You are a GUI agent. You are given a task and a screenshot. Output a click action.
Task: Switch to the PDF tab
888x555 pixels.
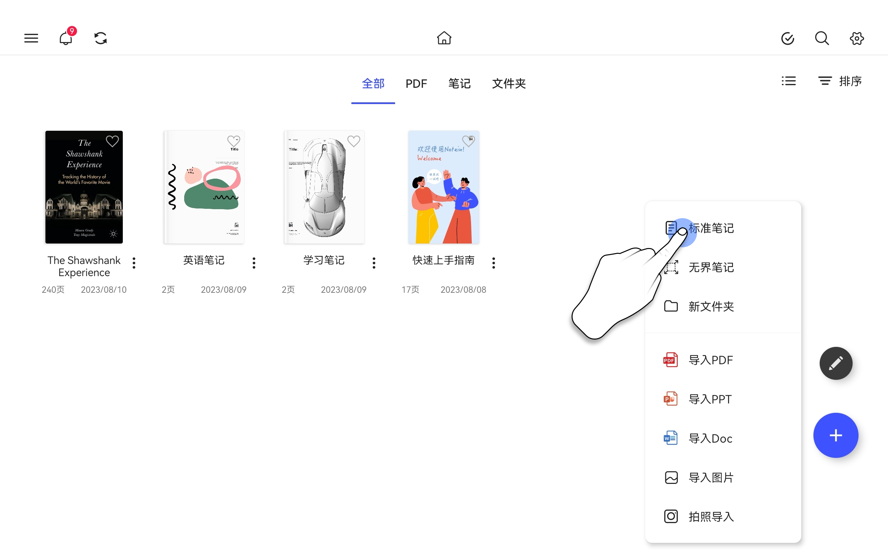point(416,84)
